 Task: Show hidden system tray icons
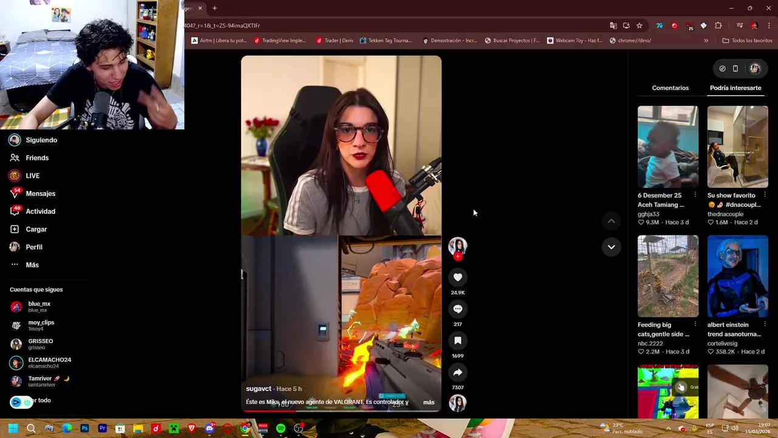(668, 428)
